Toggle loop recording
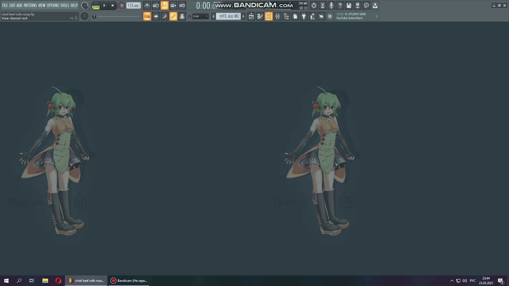Viewport: 509px width, 286px height. pyautogui.click(x=182, y=6)
